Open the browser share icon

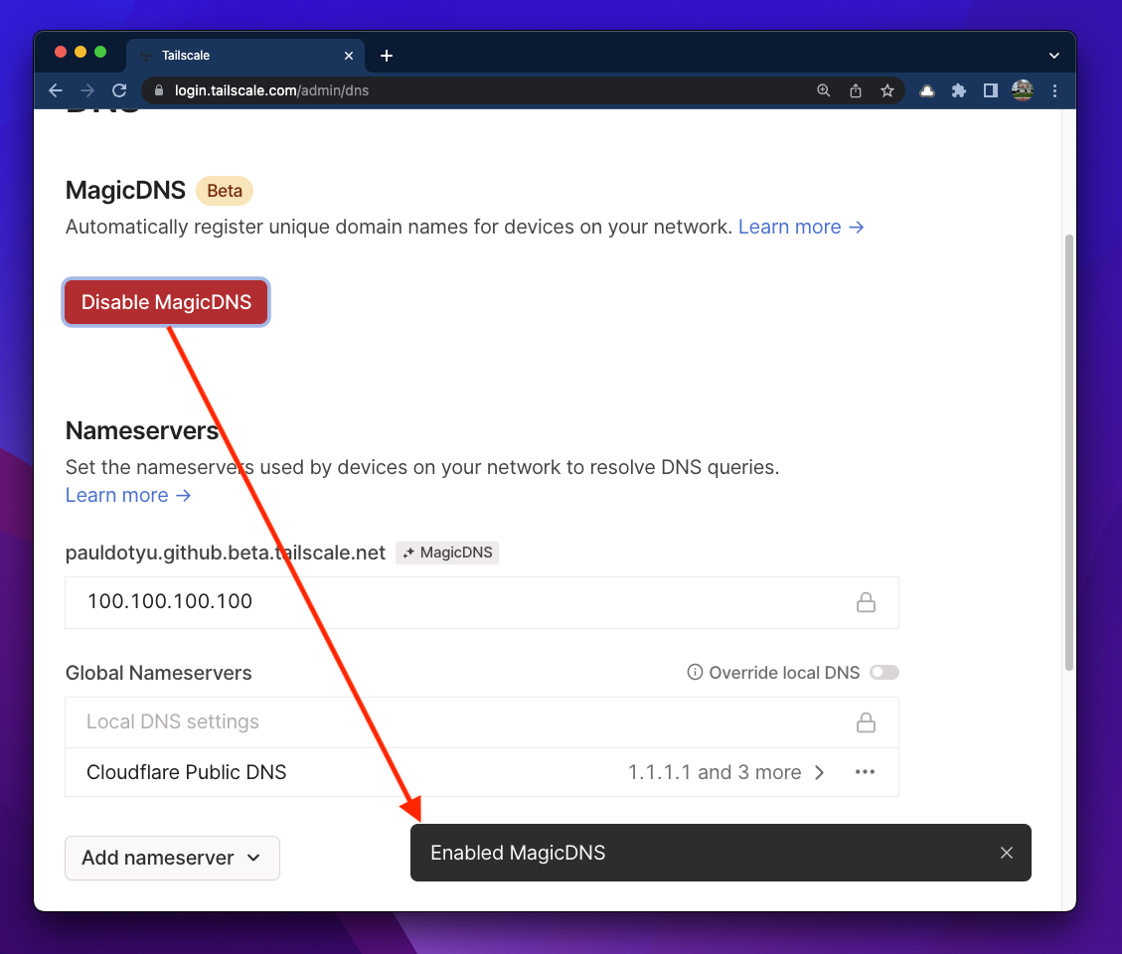tap(856, 90)
